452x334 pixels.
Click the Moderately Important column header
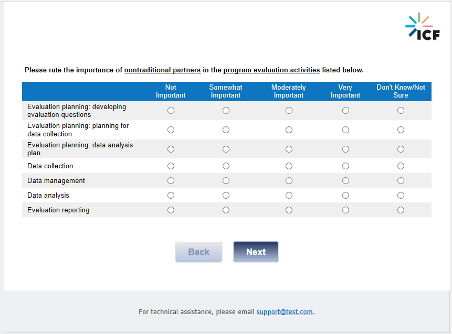[x=289, y=91]
